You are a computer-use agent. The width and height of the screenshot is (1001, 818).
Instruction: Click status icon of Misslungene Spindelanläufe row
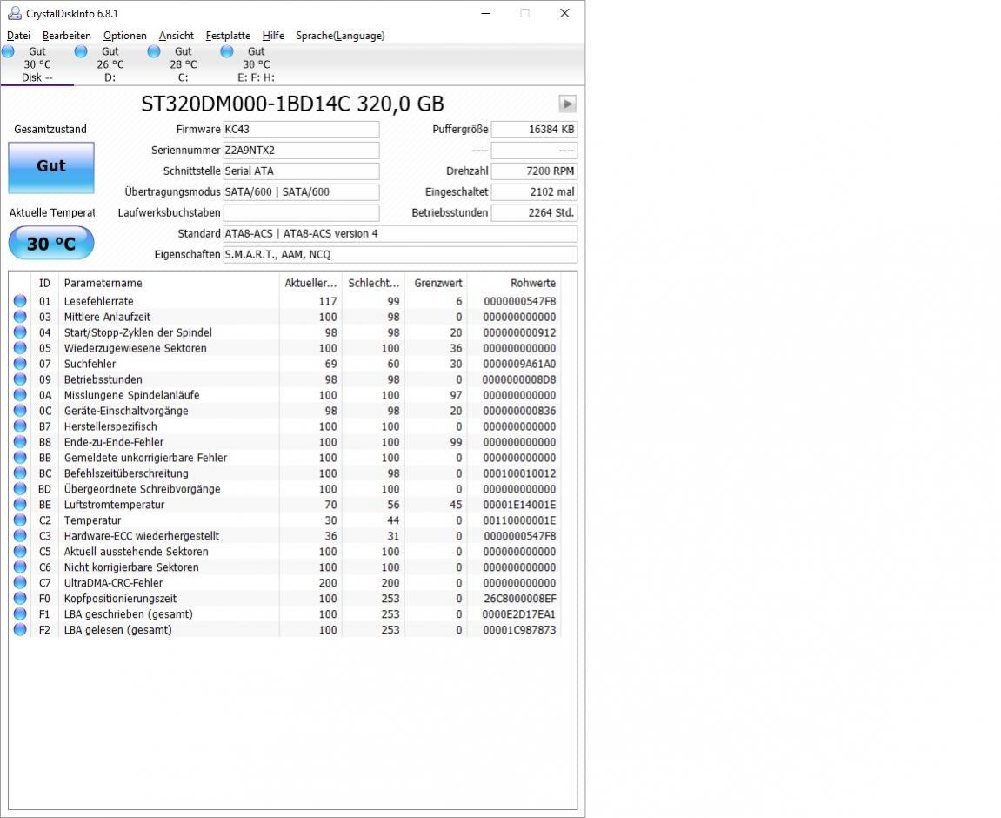coord(20,394)
